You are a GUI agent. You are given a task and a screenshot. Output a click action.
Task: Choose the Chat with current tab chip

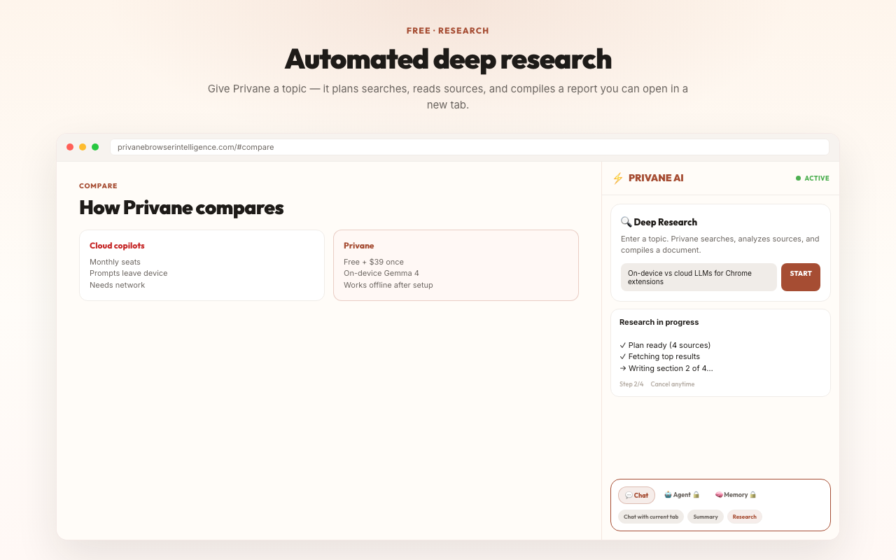[651, 517]
